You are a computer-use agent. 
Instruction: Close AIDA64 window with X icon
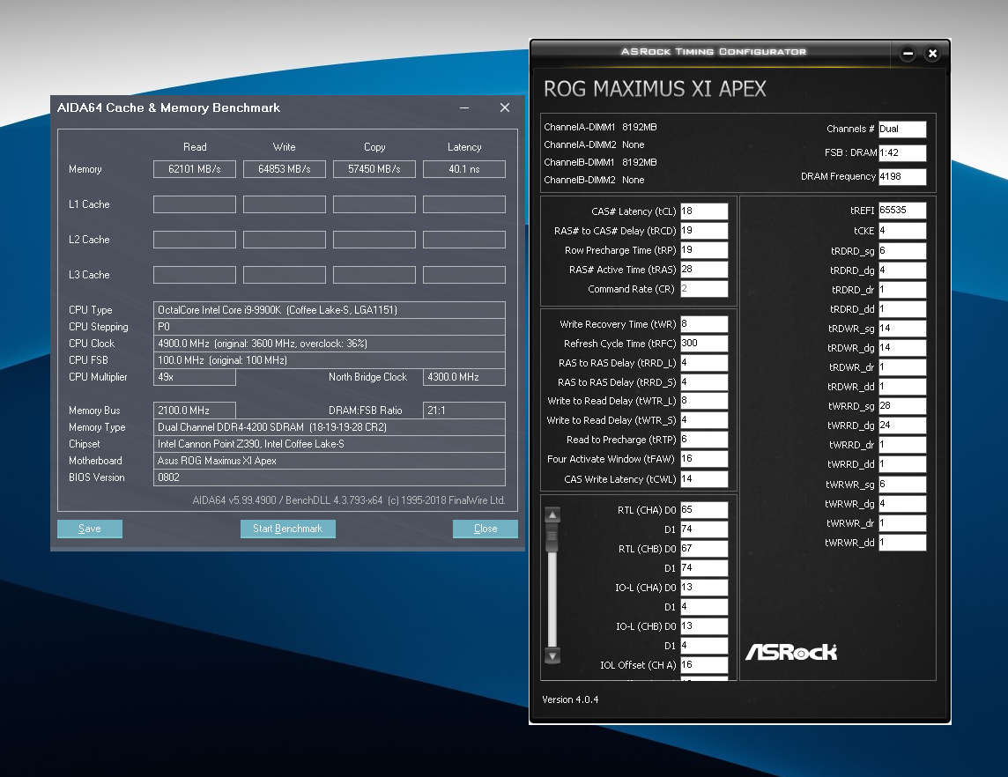click(505, 108)
